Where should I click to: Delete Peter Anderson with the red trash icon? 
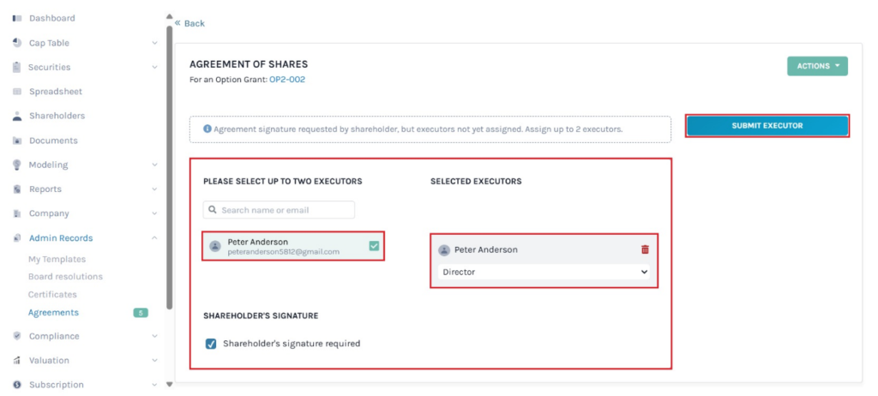645,249
